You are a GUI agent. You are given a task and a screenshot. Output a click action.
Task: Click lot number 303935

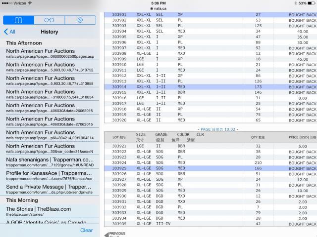(x=119, y=224)
